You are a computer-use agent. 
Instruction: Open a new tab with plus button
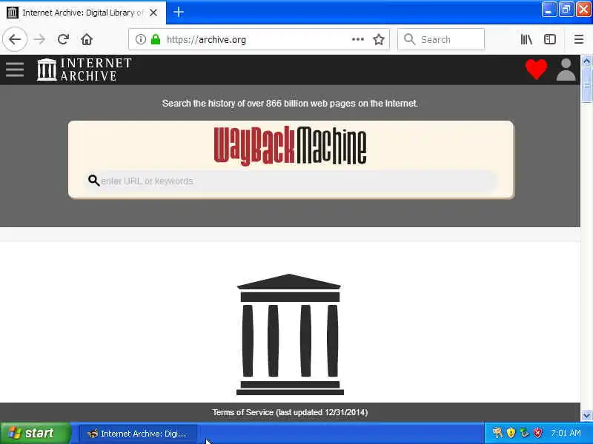tap(179, 13)
